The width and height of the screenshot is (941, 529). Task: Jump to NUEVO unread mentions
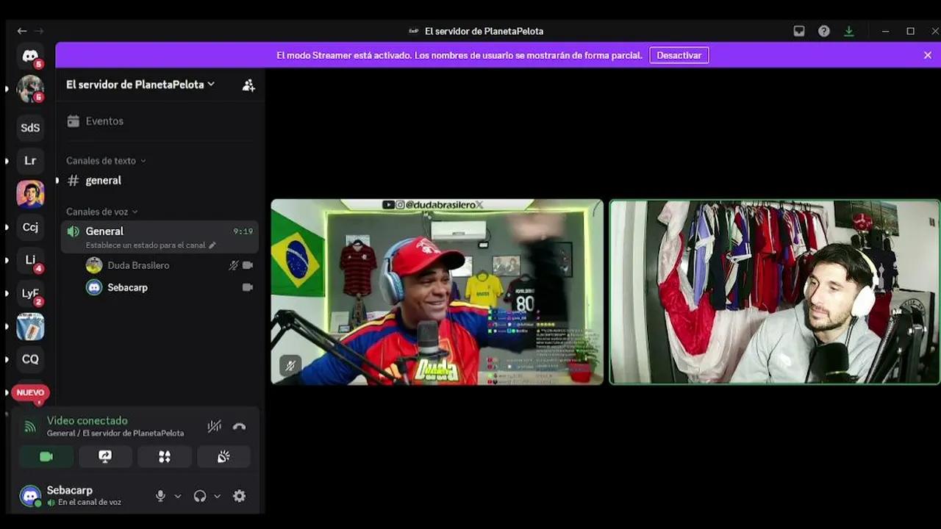point(30,392)
